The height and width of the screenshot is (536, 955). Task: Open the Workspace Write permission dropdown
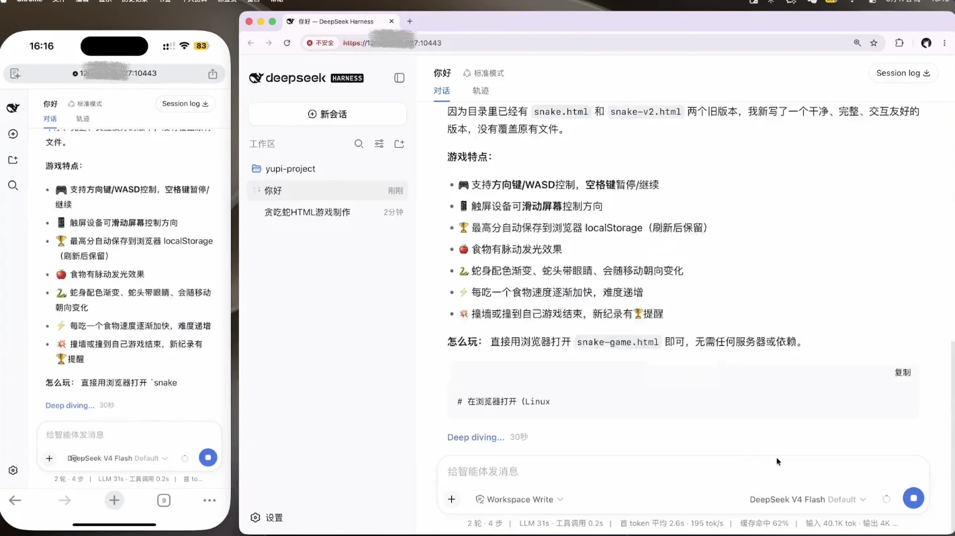point(519,499)
